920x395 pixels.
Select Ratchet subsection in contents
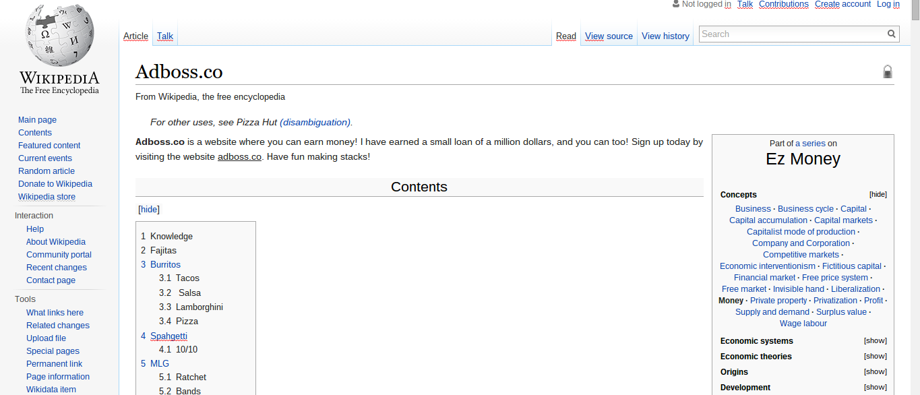[191, 377]
